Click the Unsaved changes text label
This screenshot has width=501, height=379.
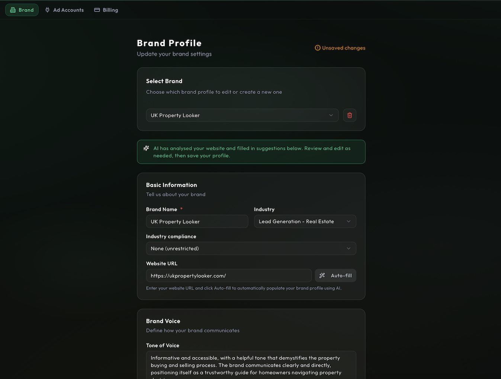pos(344,48)
